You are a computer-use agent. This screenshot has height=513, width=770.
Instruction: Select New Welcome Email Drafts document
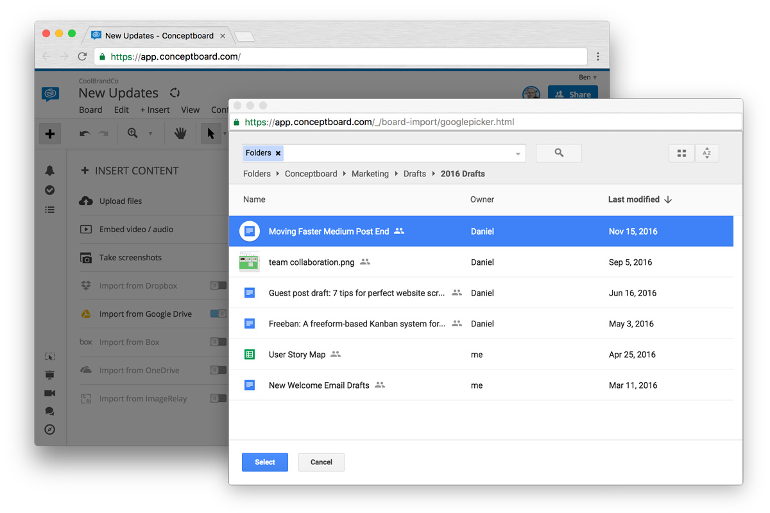pos(481,385)
